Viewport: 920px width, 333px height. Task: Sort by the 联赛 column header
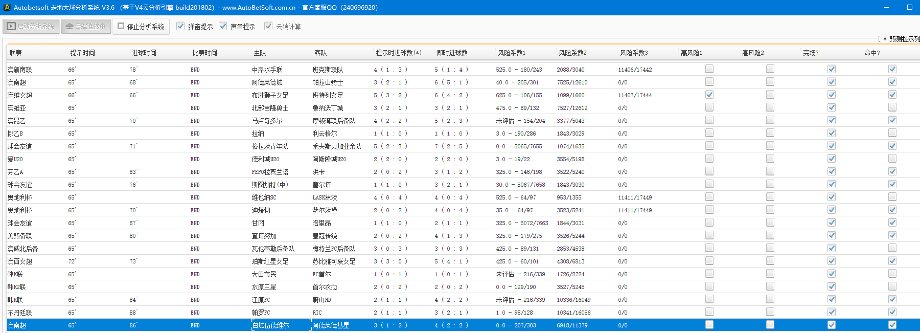(x=16, y=53)
